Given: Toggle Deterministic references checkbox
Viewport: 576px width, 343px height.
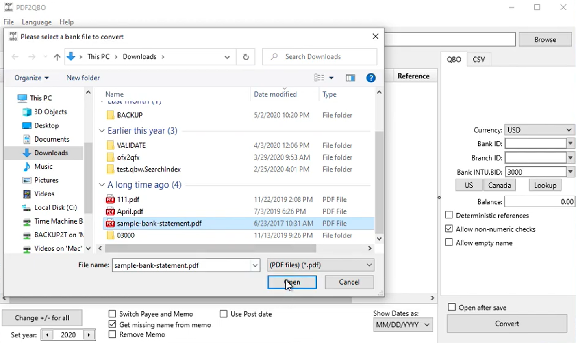Looking at the screenshot, I should (449, 215).
